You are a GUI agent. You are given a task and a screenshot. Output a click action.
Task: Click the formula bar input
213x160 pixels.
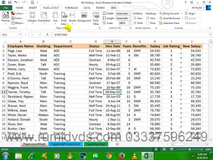click(x=130, y=35)
